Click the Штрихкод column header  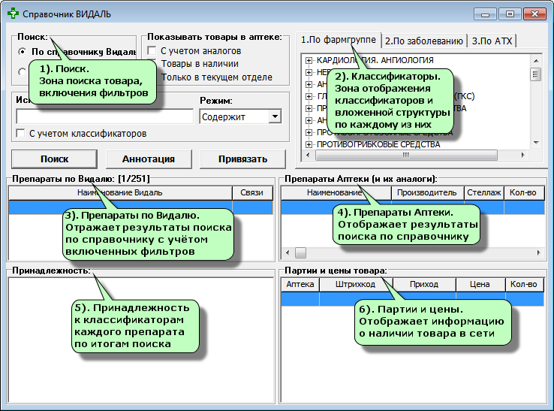click(356, 284)
